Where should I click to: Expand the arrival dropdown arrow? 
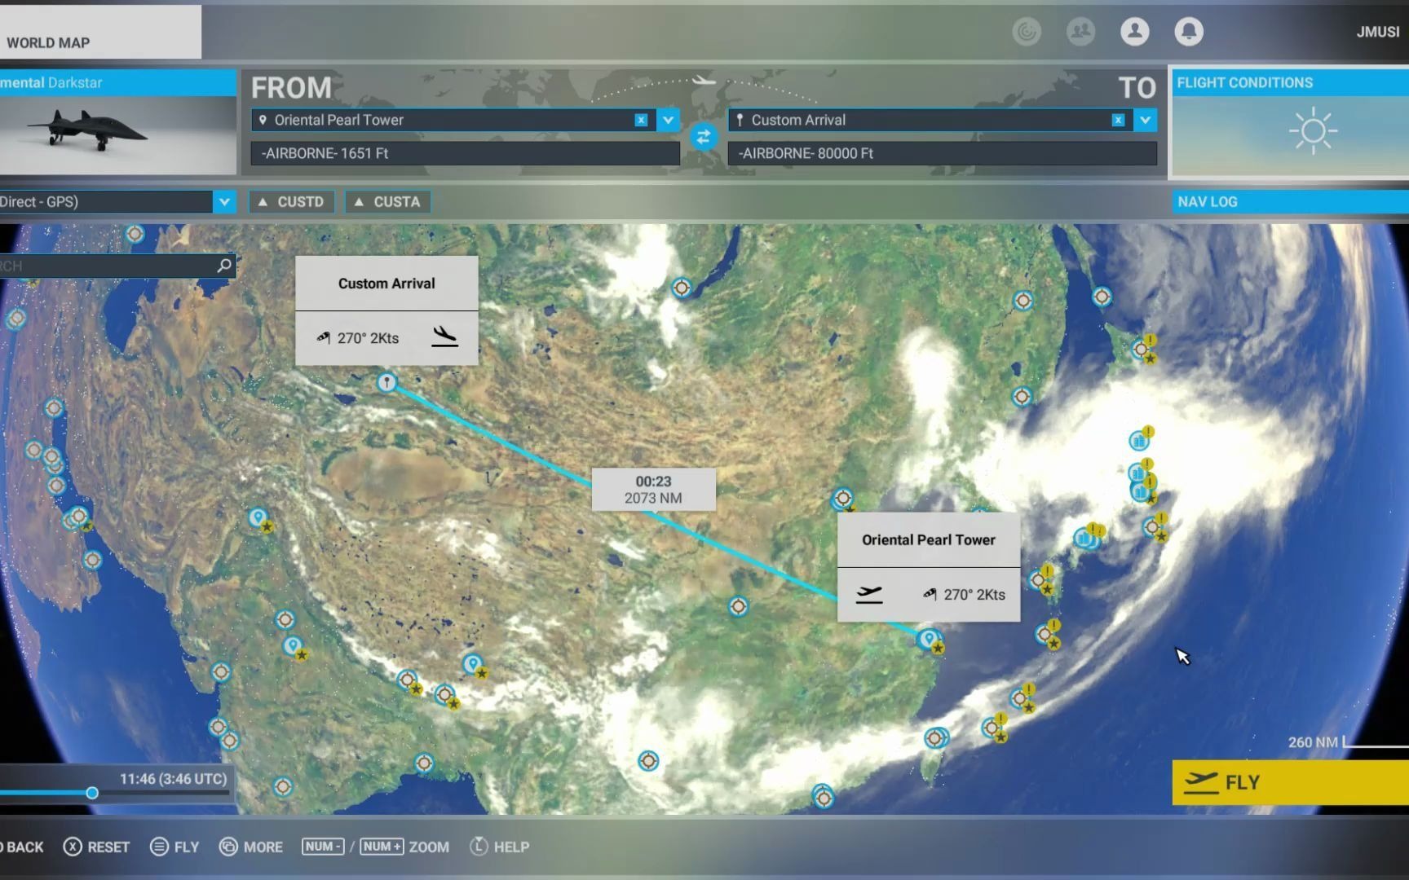[x=1145, y=120]
